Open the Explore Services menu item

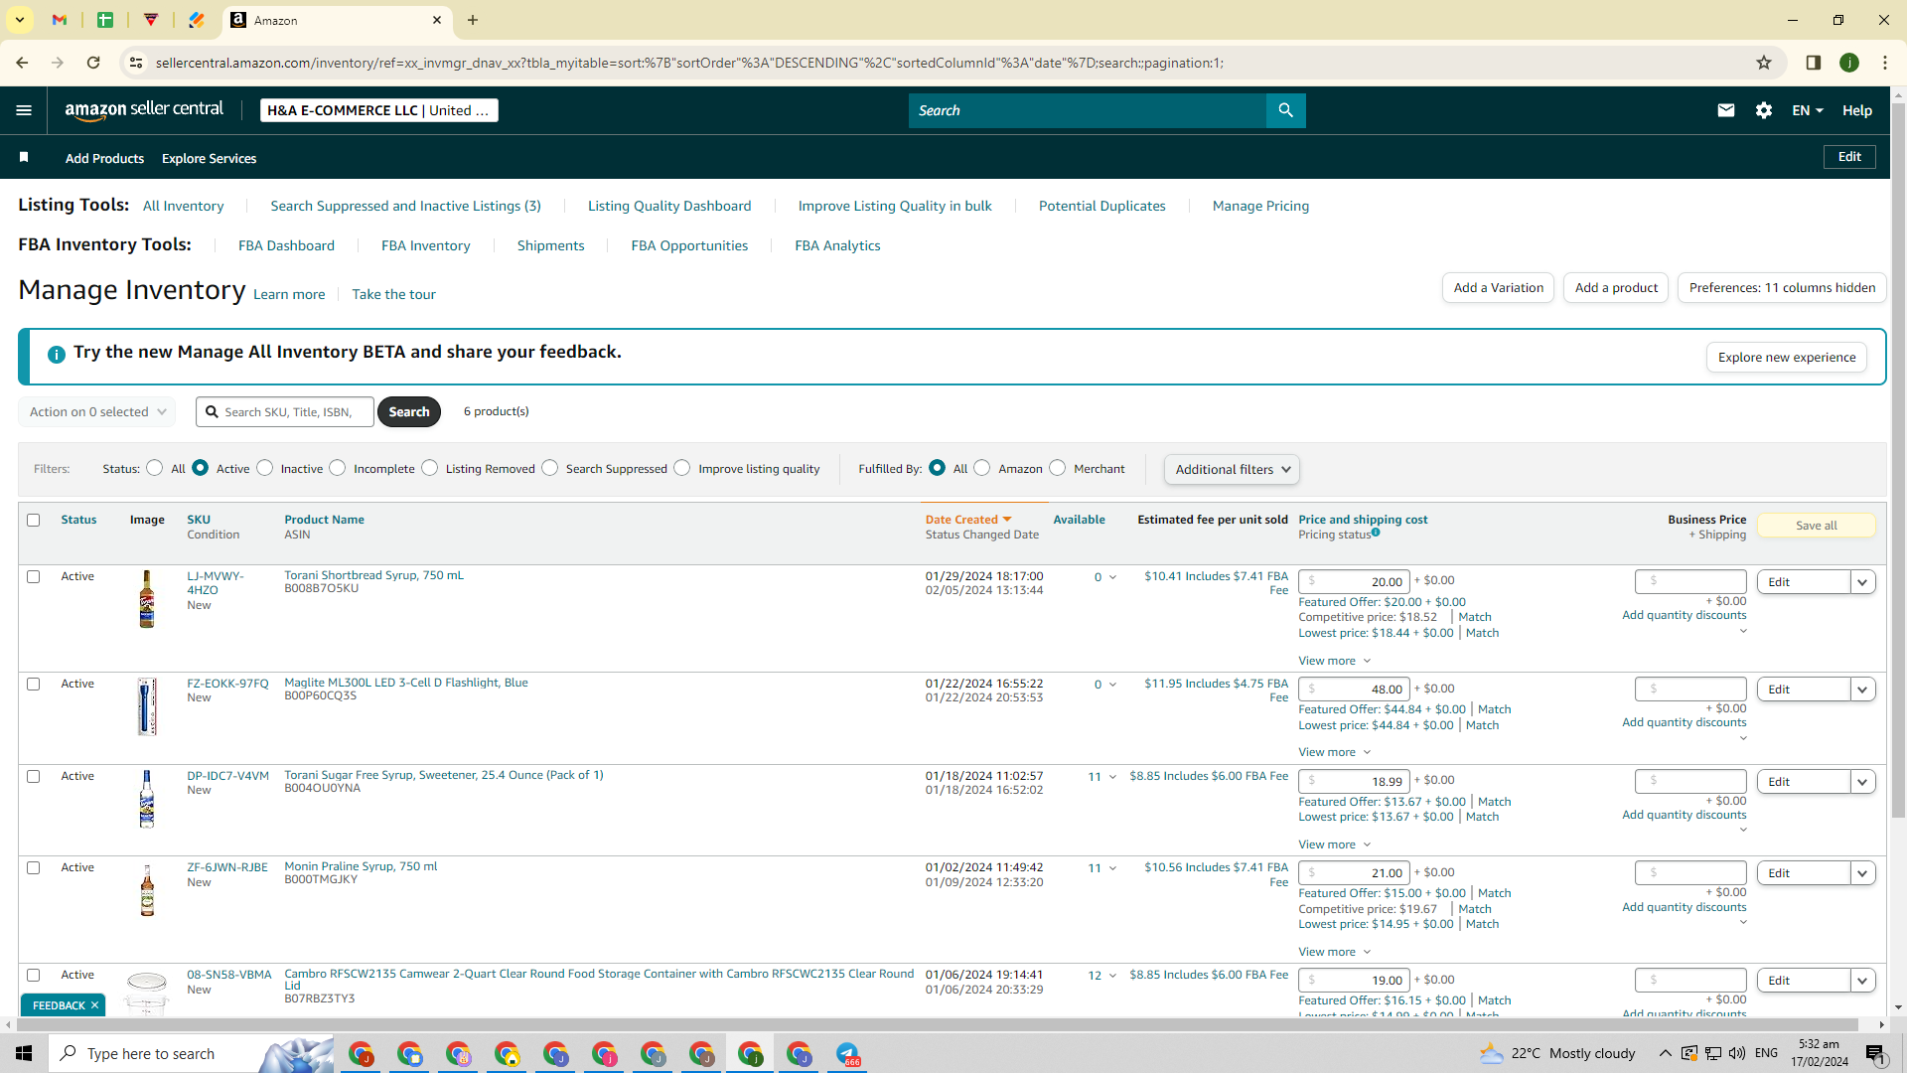click(209, 158)
